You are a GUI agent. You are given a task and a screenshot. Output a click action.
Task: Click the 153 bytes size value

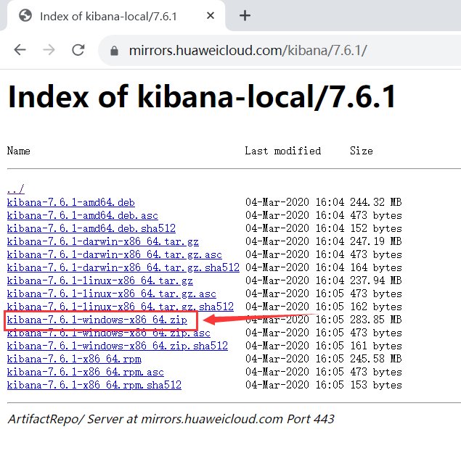(376, 385)
